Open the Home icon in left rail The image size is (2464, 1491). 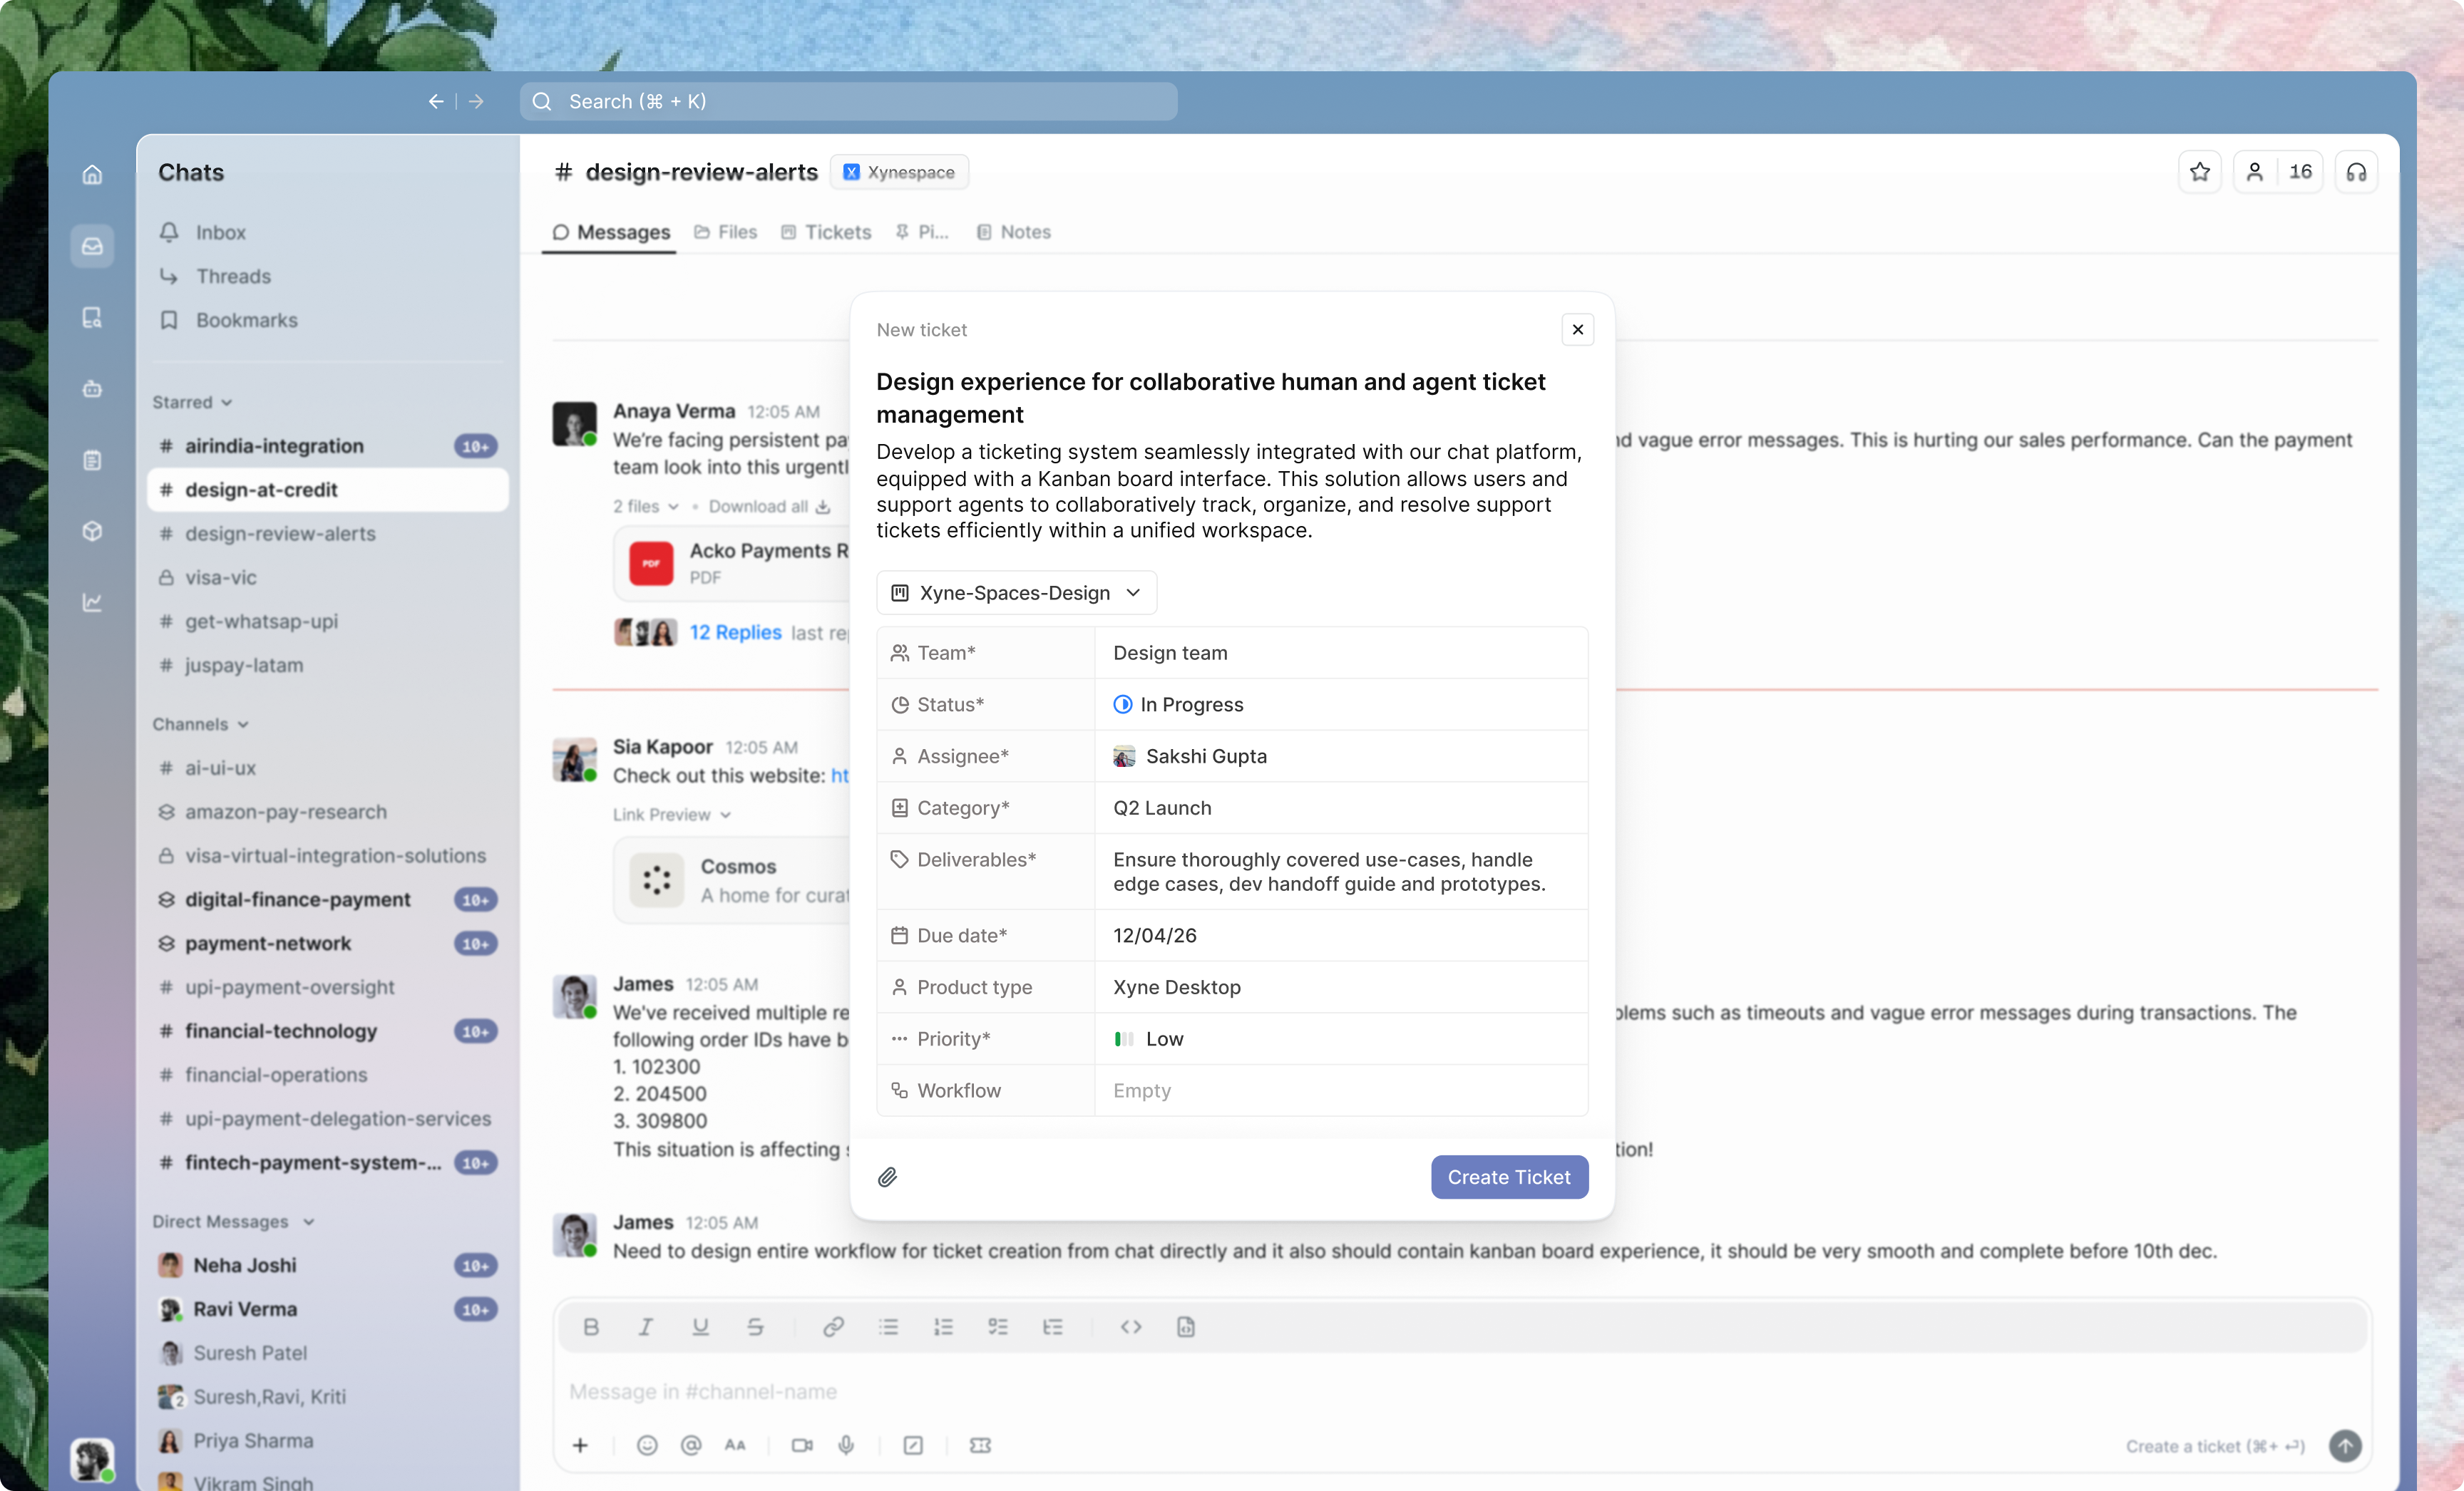tap(92, 174)
